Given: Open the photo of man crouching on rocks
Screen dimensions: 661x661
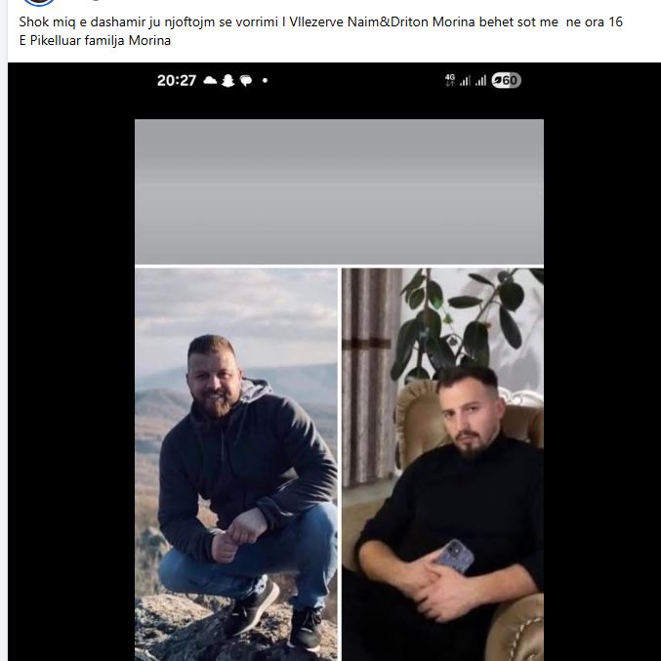Looking at the screenshot, I should pyautogui.click(x=236, y=464).
